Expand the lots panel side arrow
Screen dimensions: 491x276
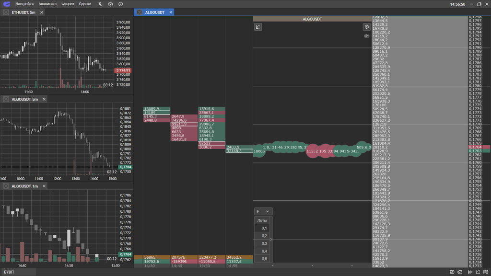(271, 239)
